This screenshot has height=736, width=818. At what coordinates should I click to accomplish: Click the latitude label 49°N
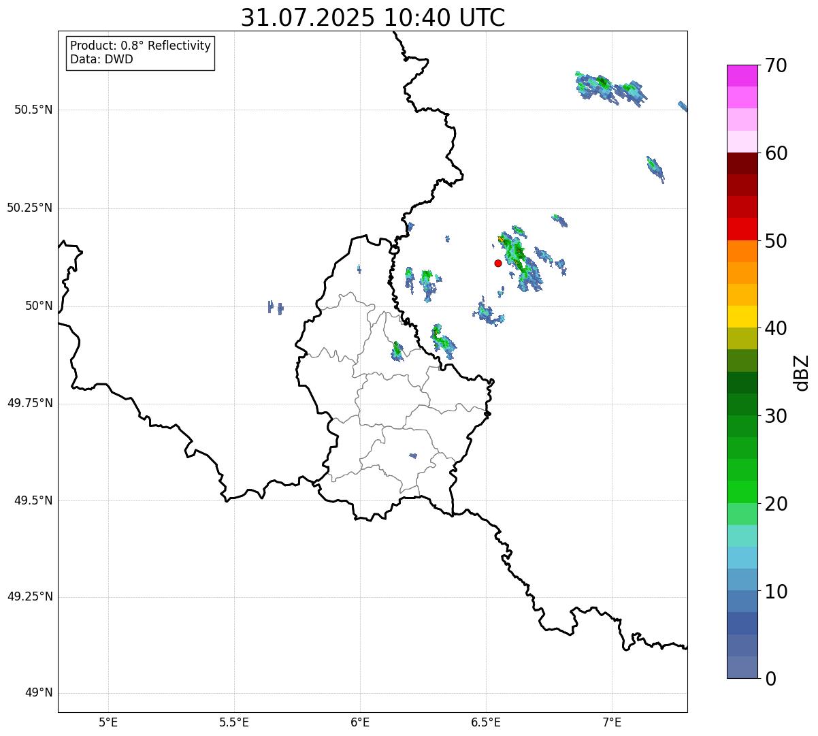[39, 692]
